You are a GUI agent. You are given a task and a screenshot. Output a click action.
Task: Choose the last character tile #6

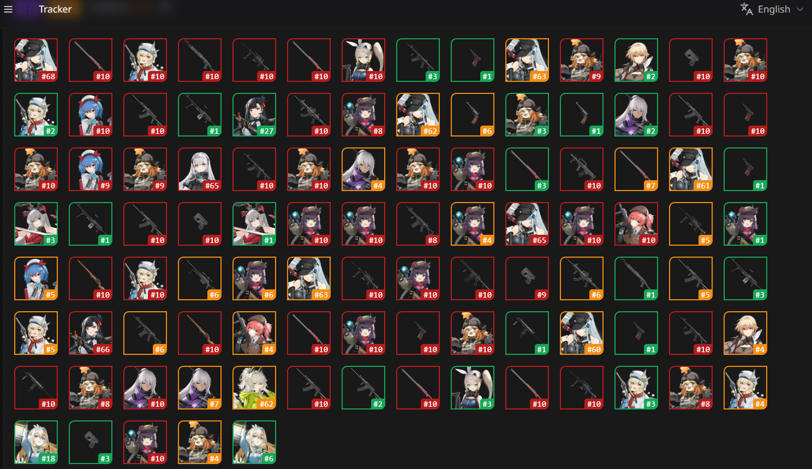tap(254, 442)
